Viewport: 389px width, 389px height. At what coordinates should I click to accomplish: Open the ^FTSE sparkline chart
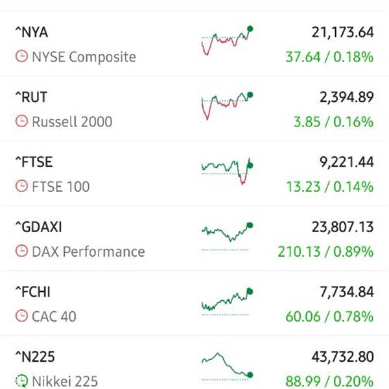tap(228, 171)
